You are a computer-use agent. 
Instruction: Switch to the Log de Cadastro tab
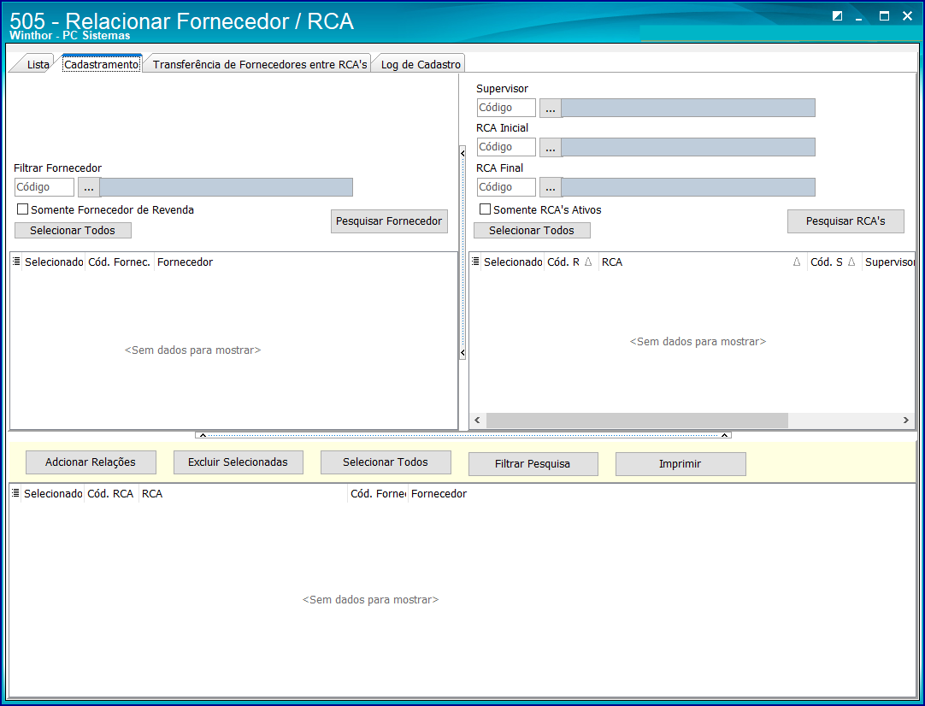click(421, 64)
